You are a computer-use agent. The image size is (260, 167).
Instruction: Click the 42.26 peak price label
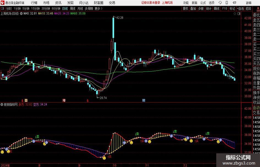pyautogui.click(x=120, y=18)
